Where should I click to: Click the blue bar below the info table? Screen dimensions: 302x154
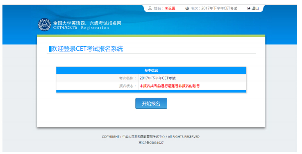point(151,91)
